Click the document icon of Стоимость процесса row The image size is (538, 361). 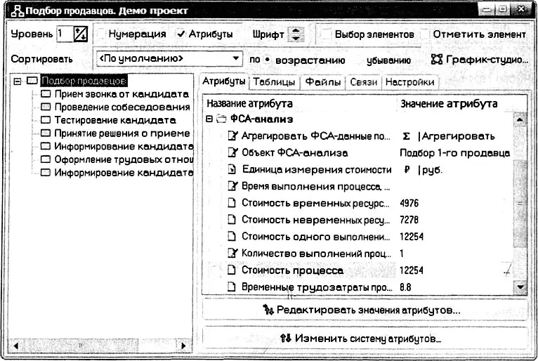pyautogui.click(x=232, y=270)
